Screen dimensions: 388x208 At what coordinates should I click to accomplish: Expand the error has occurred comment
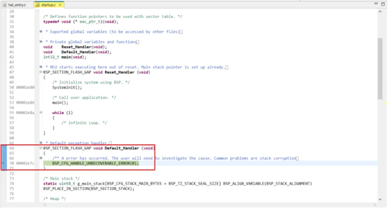tap(41, 158)
